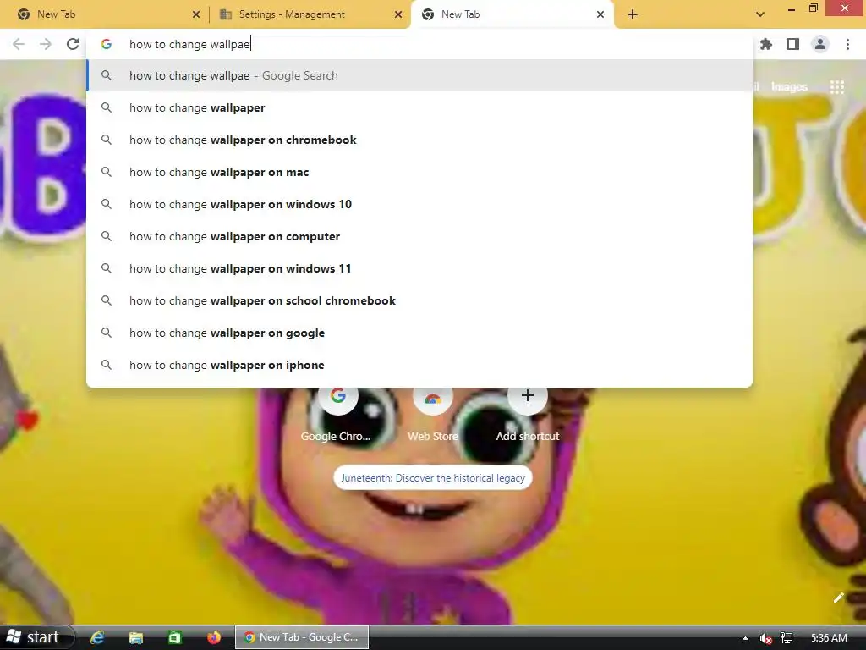Select suggestion 'wallpaper on windows 10'
This screenshot has width=866, height=650.
[x=419, y=204]
